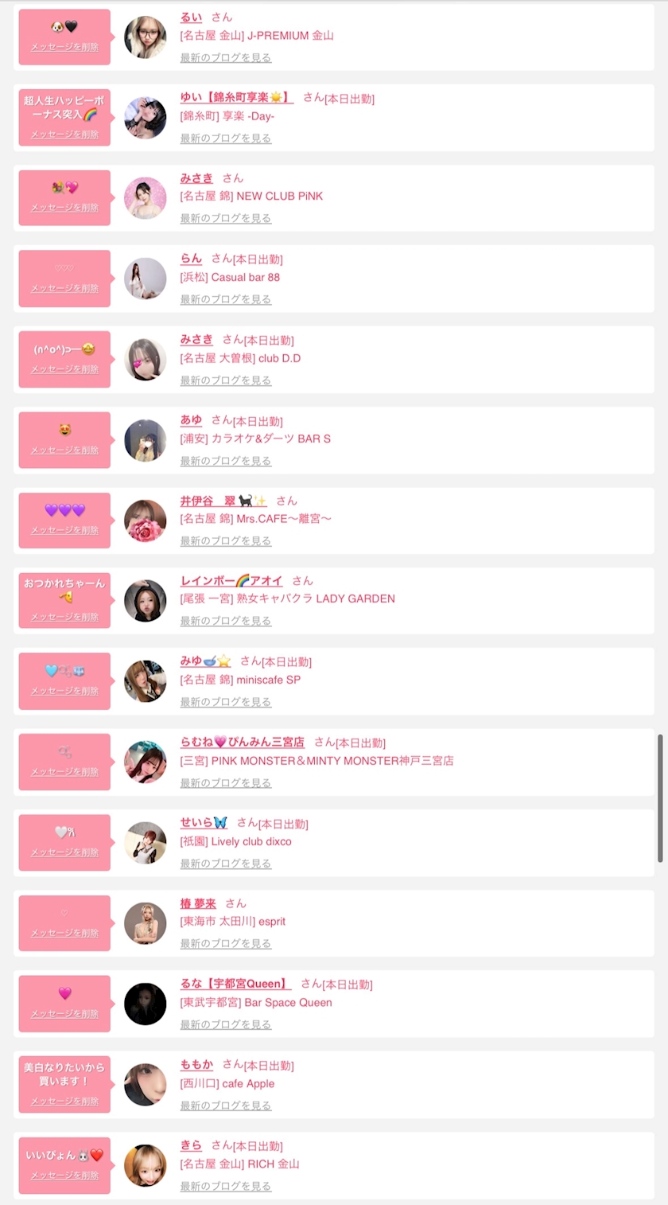Click the page's vertical scrollbar thumb
Image resolution: width=668 pixels, height=1205 pixels.
click(660, 797)
